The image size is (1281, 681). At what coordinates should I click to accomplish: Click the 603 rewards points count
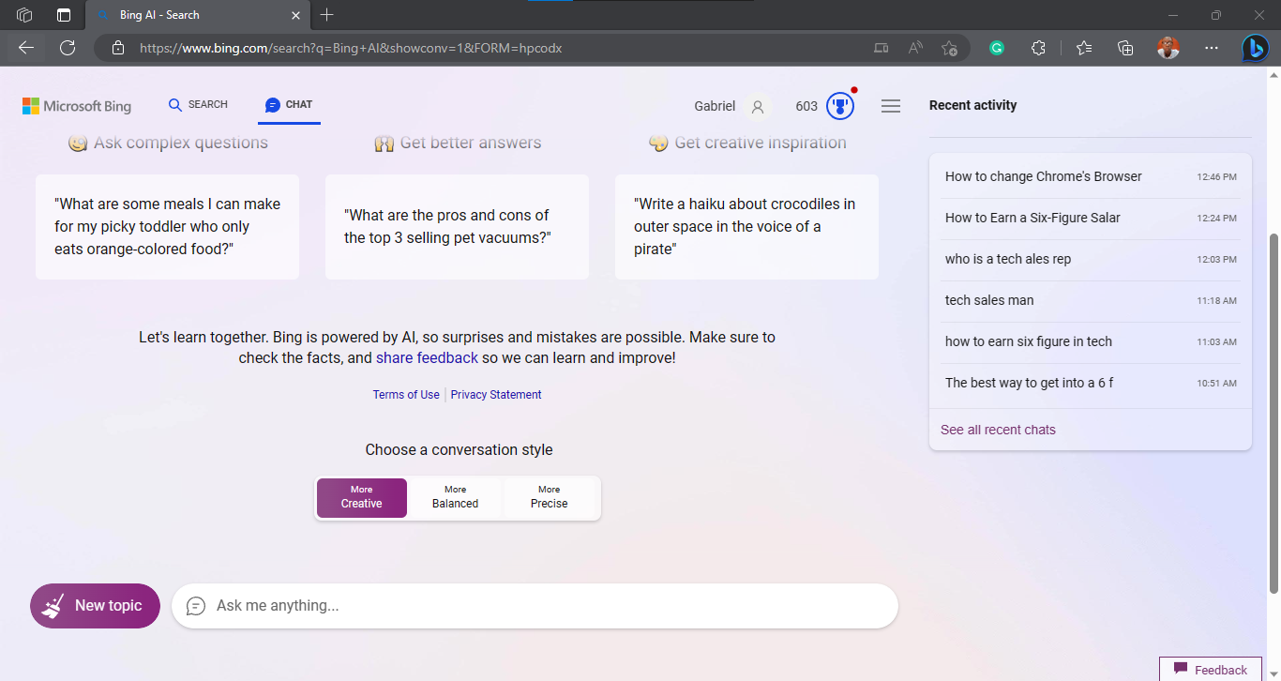[x=806, y=106]
